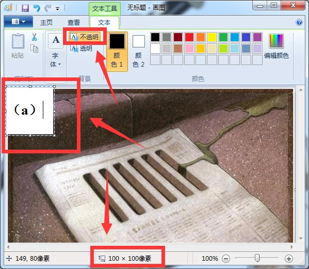The width and height of the screenshot is (309, 269).
Task: Click the zoom in plus button
Action: [x=289, y=258]
